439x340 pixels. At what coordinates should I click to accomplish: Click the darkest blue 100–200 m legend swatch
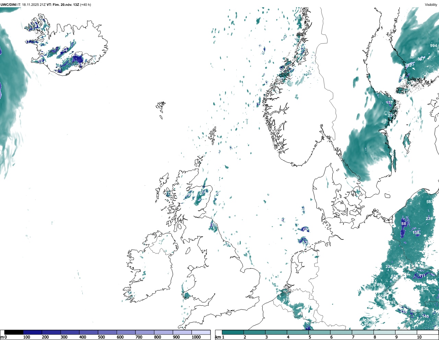(33, 332)
